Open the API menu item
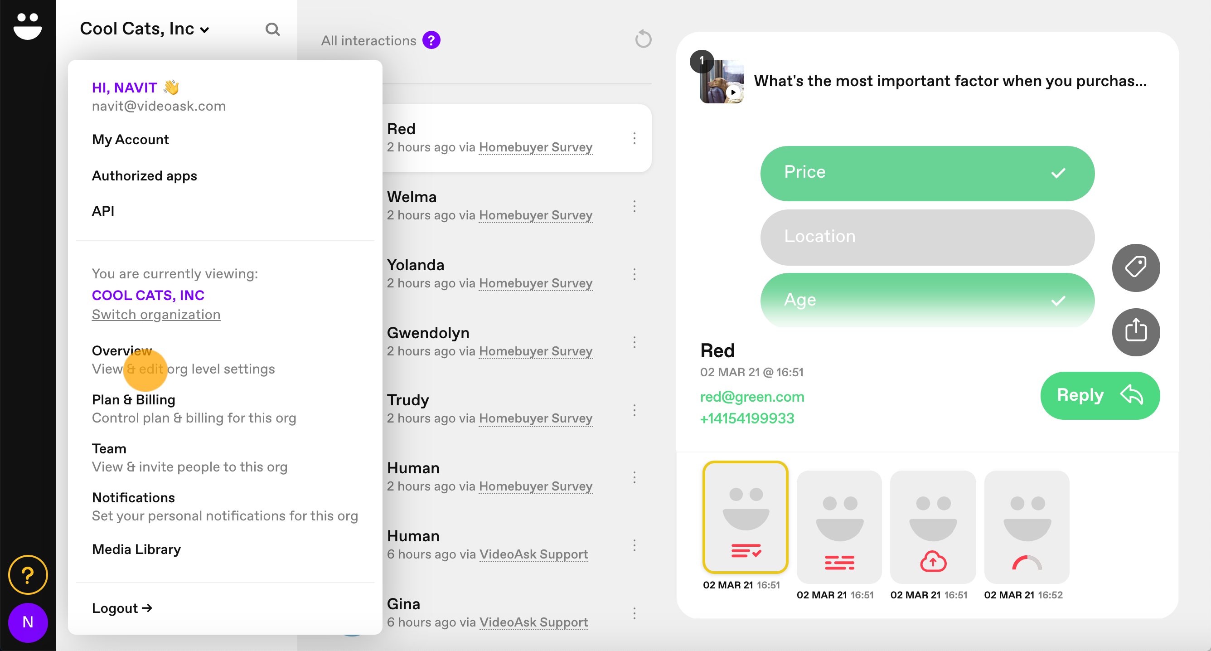 click(103, 211)
